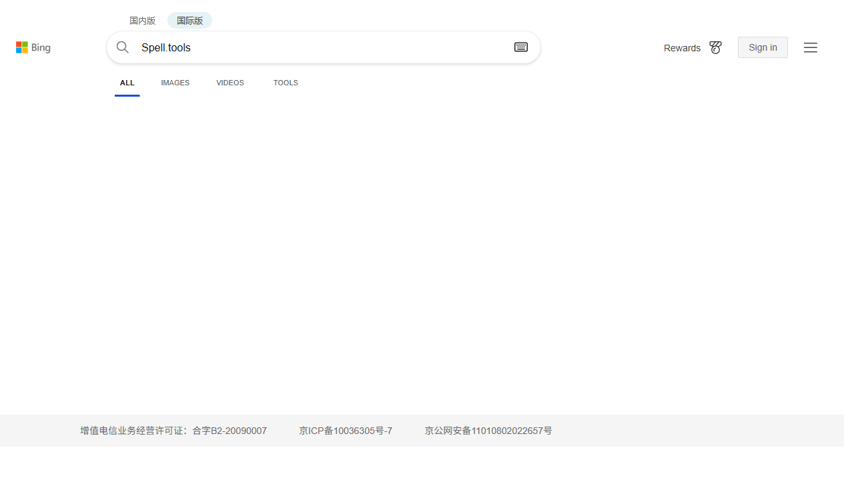Focus the empty area of search box
The height and width of the screenshot is (480, 844).
(x=347, y=48)
